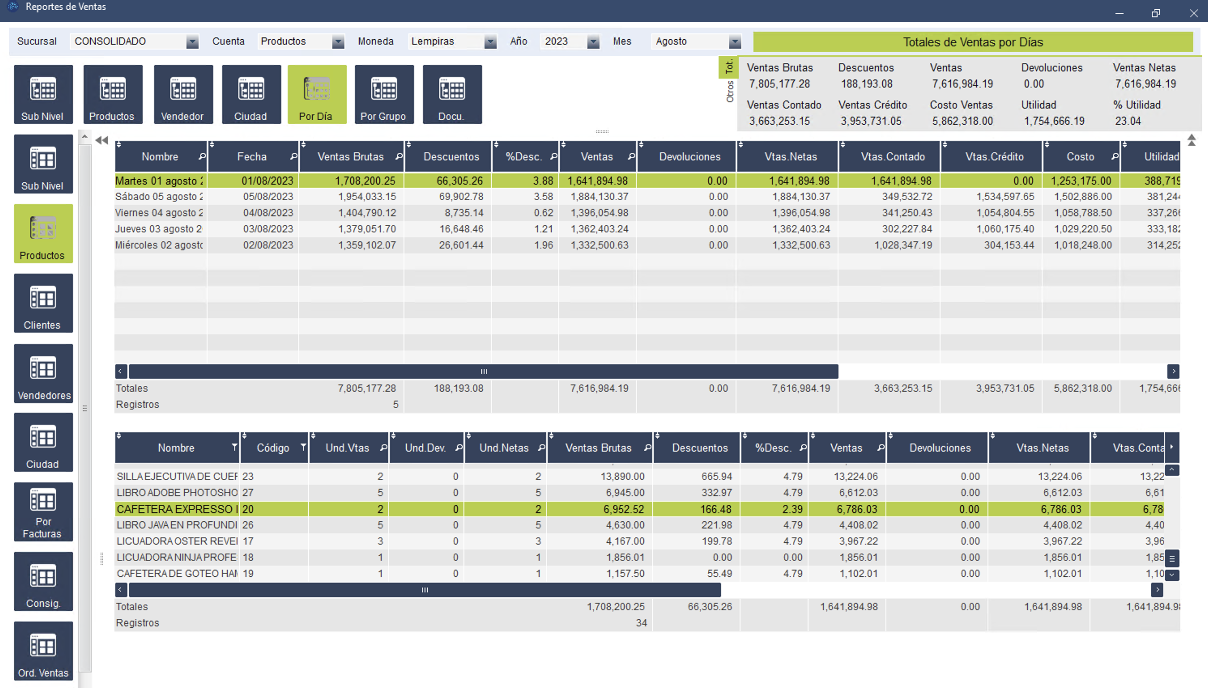The height and width of the screenshot is (688, 1208).
Task: Open the Vendedores sidebar report
Action: (43, 373)
